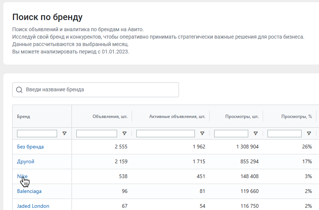Focus the 'Введи название бренда' search field
This screenshot has height=210, width=319.
tap(96, 90)
